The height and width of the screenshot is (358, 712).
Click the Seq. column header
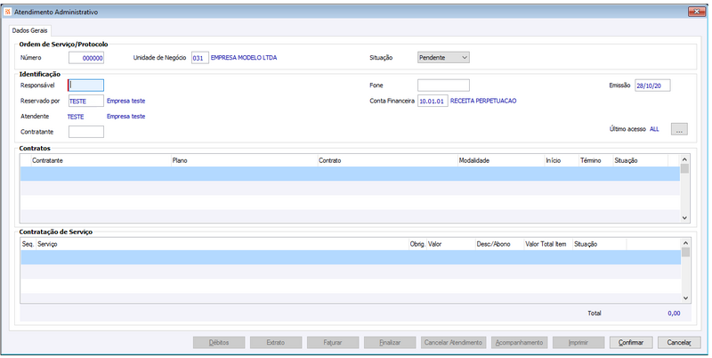point(28,244)
